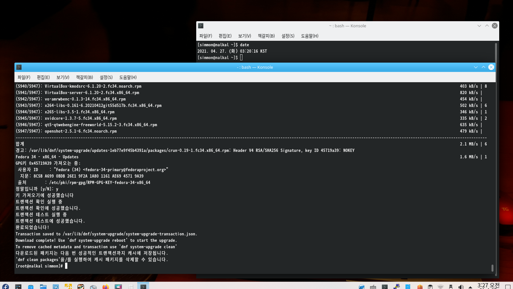Open 편집(E) menu in front Konsole window

pyautogui.click(x=43, y=77)
